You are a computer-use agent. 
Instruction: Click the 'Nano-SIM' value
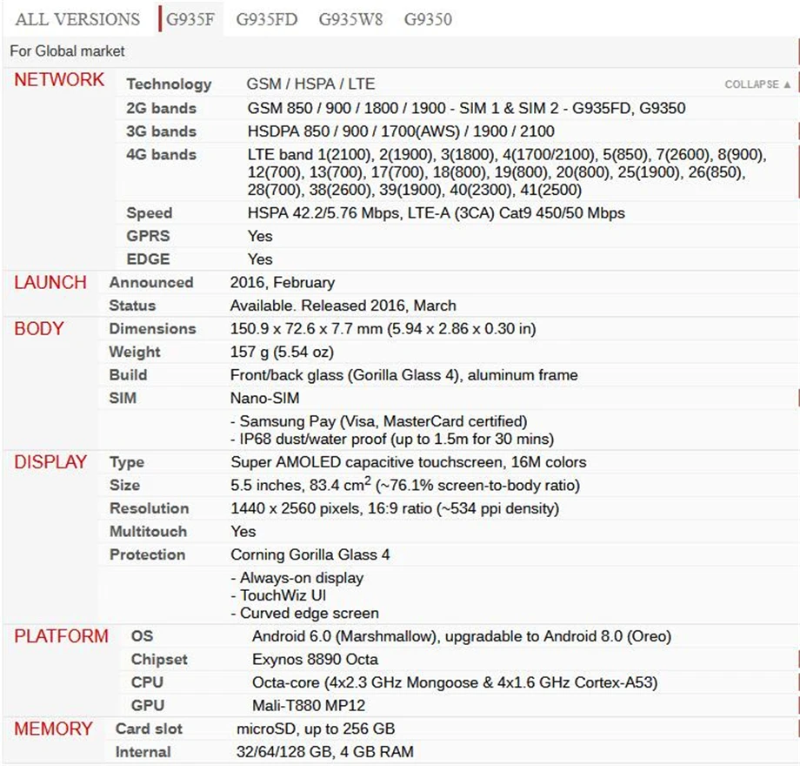265,398
